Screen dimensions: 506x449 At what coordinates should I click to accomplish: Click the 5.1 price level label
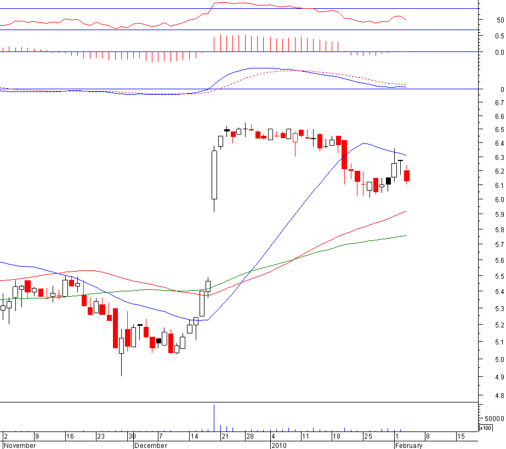pos(499,342)
